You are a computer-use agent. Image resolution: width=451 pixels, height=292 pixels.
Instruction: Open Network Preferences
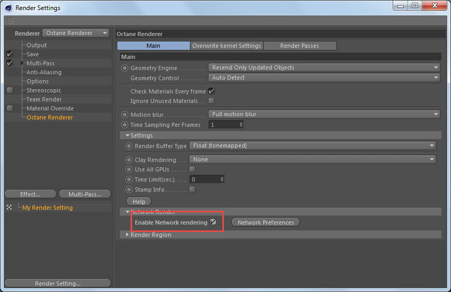tap(266, 222)
